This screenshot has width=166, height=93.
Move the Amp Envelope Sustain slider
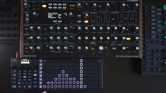(103, 14)
